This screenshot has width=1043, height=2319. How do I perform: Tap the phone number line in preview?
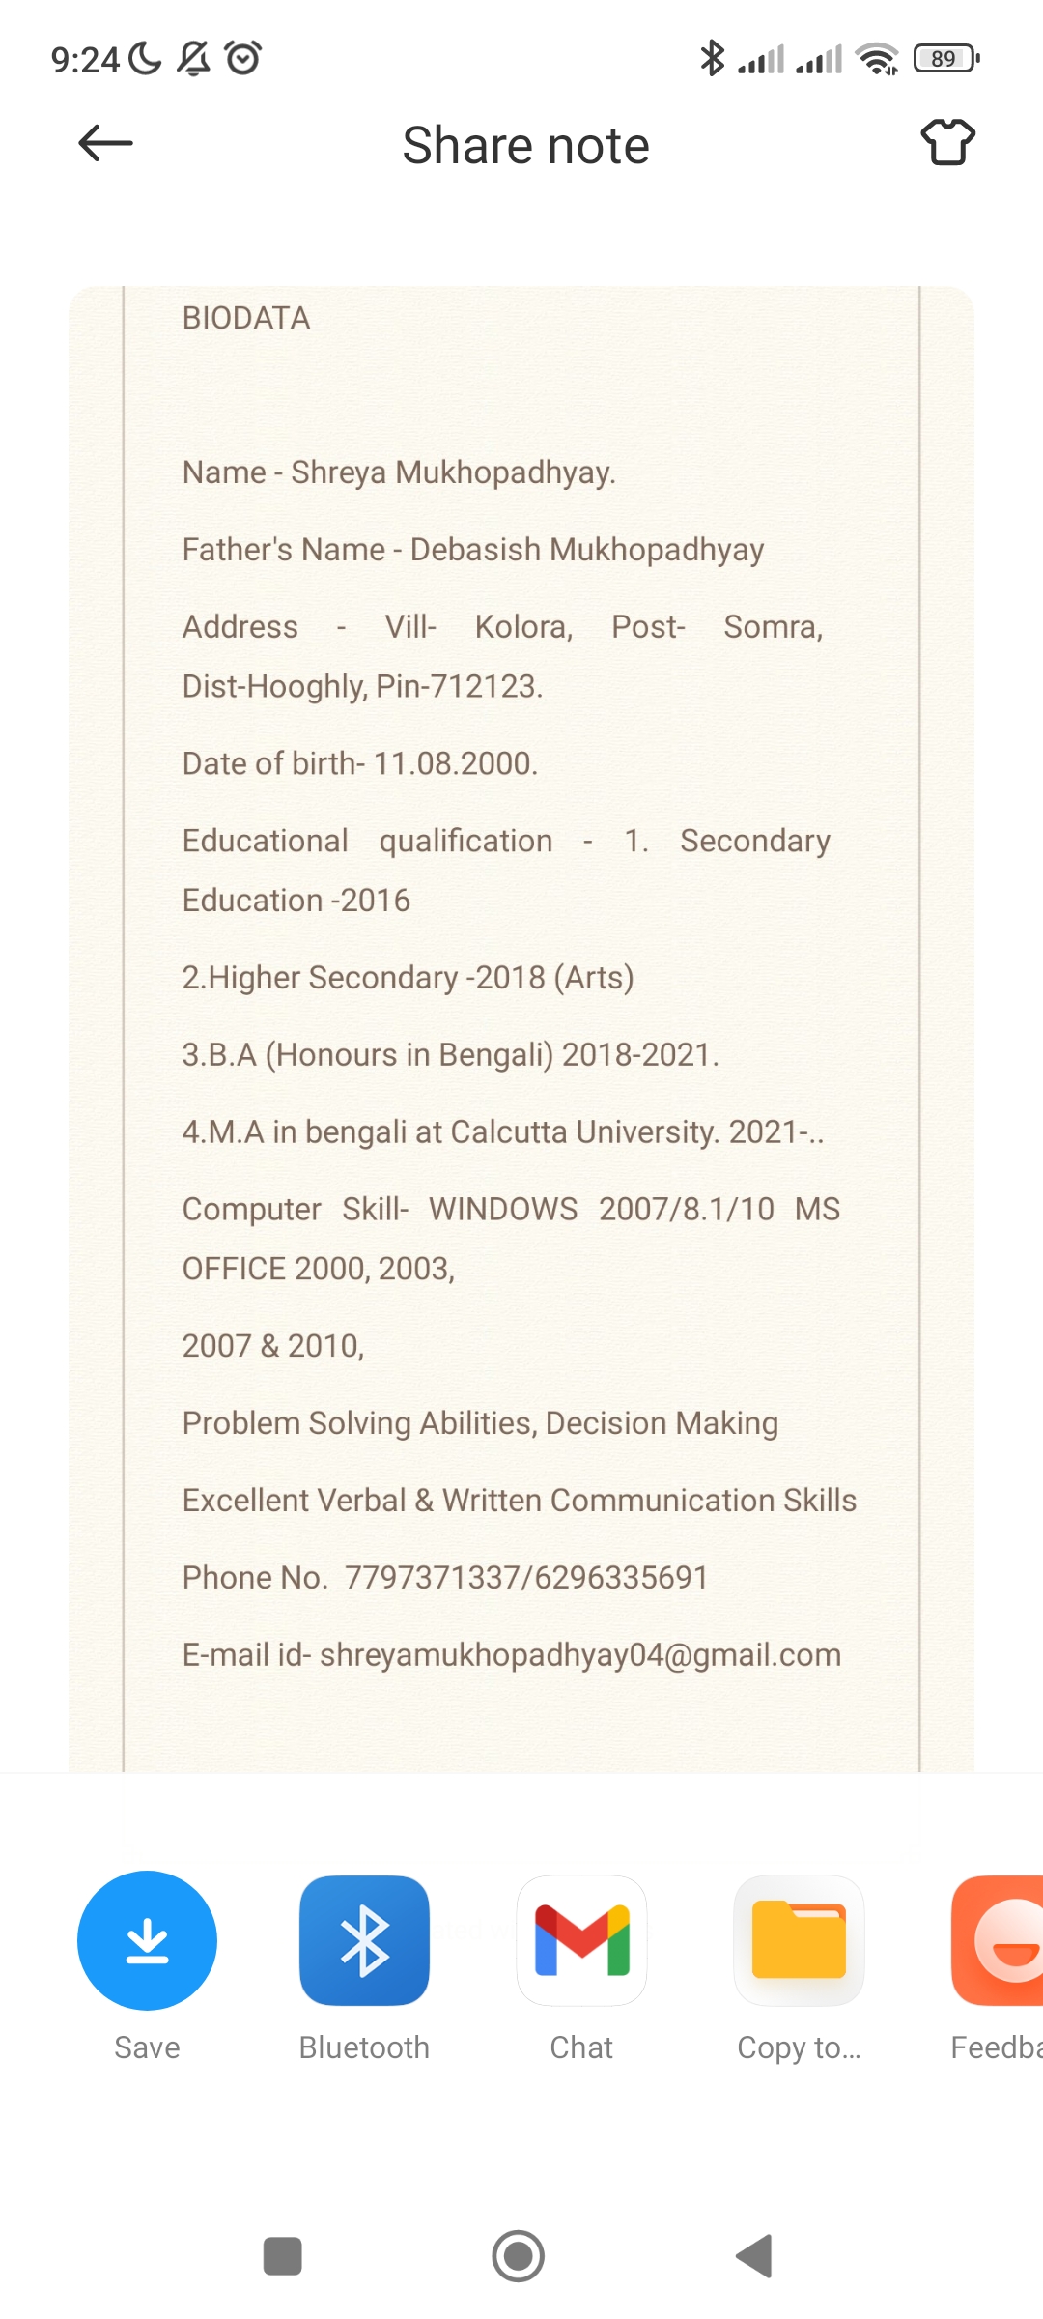pyautogui.click(x=445, y=1577)
